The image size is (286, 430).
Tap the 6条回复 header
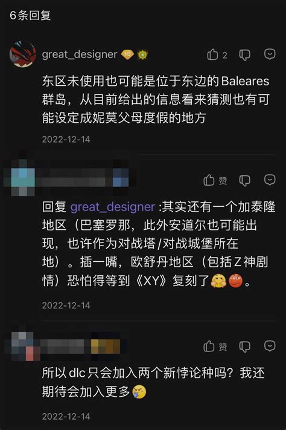[x=30, y=15]
